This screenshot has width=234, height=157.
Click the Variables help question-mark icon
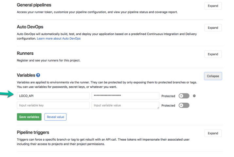38,75
